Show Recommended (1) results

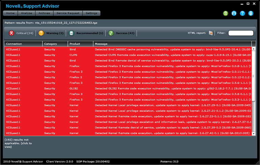coord(90,33)
